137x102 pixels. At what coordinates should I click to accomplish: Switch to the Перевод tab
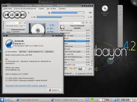click(x=49, y=52)
